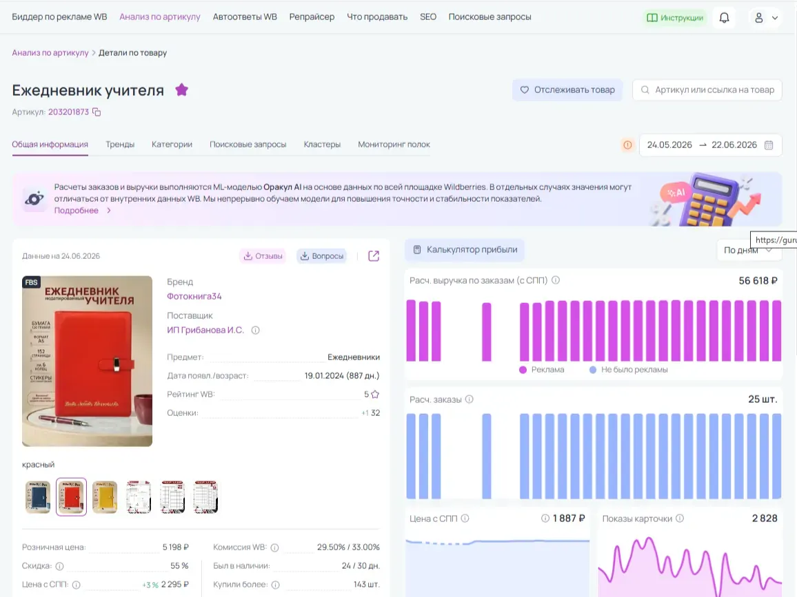Click the Показы карточки line chart
The image size is (797, 597).
tap(689, 566)
